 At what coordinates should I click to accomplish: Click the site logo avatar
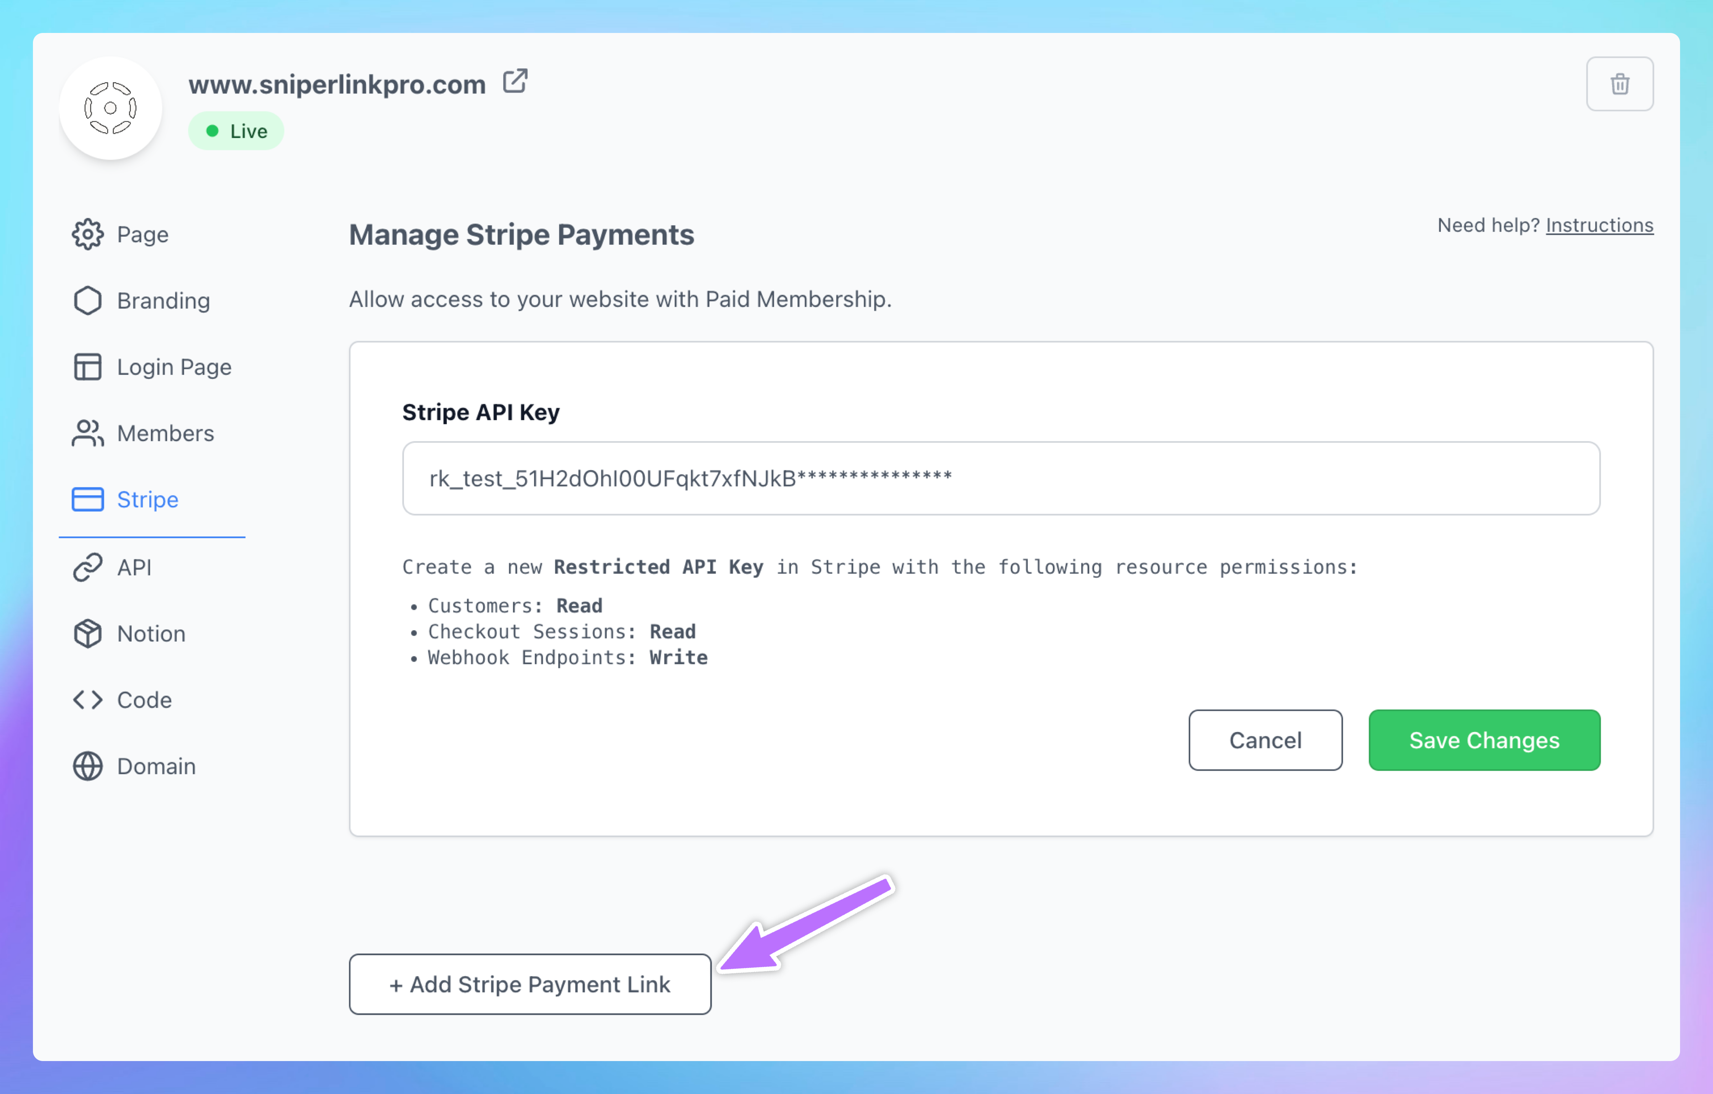(110, 108)
